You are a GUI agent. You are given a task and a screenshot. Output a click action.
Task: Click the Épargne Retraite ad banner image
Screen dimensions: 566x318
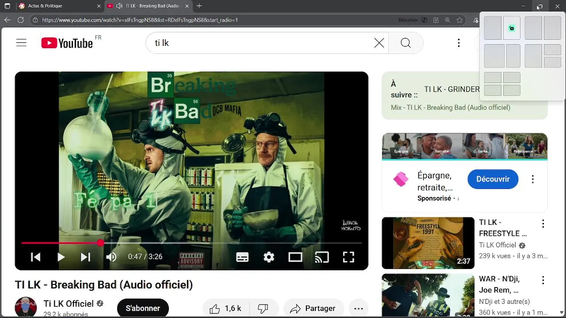point(465,146)
